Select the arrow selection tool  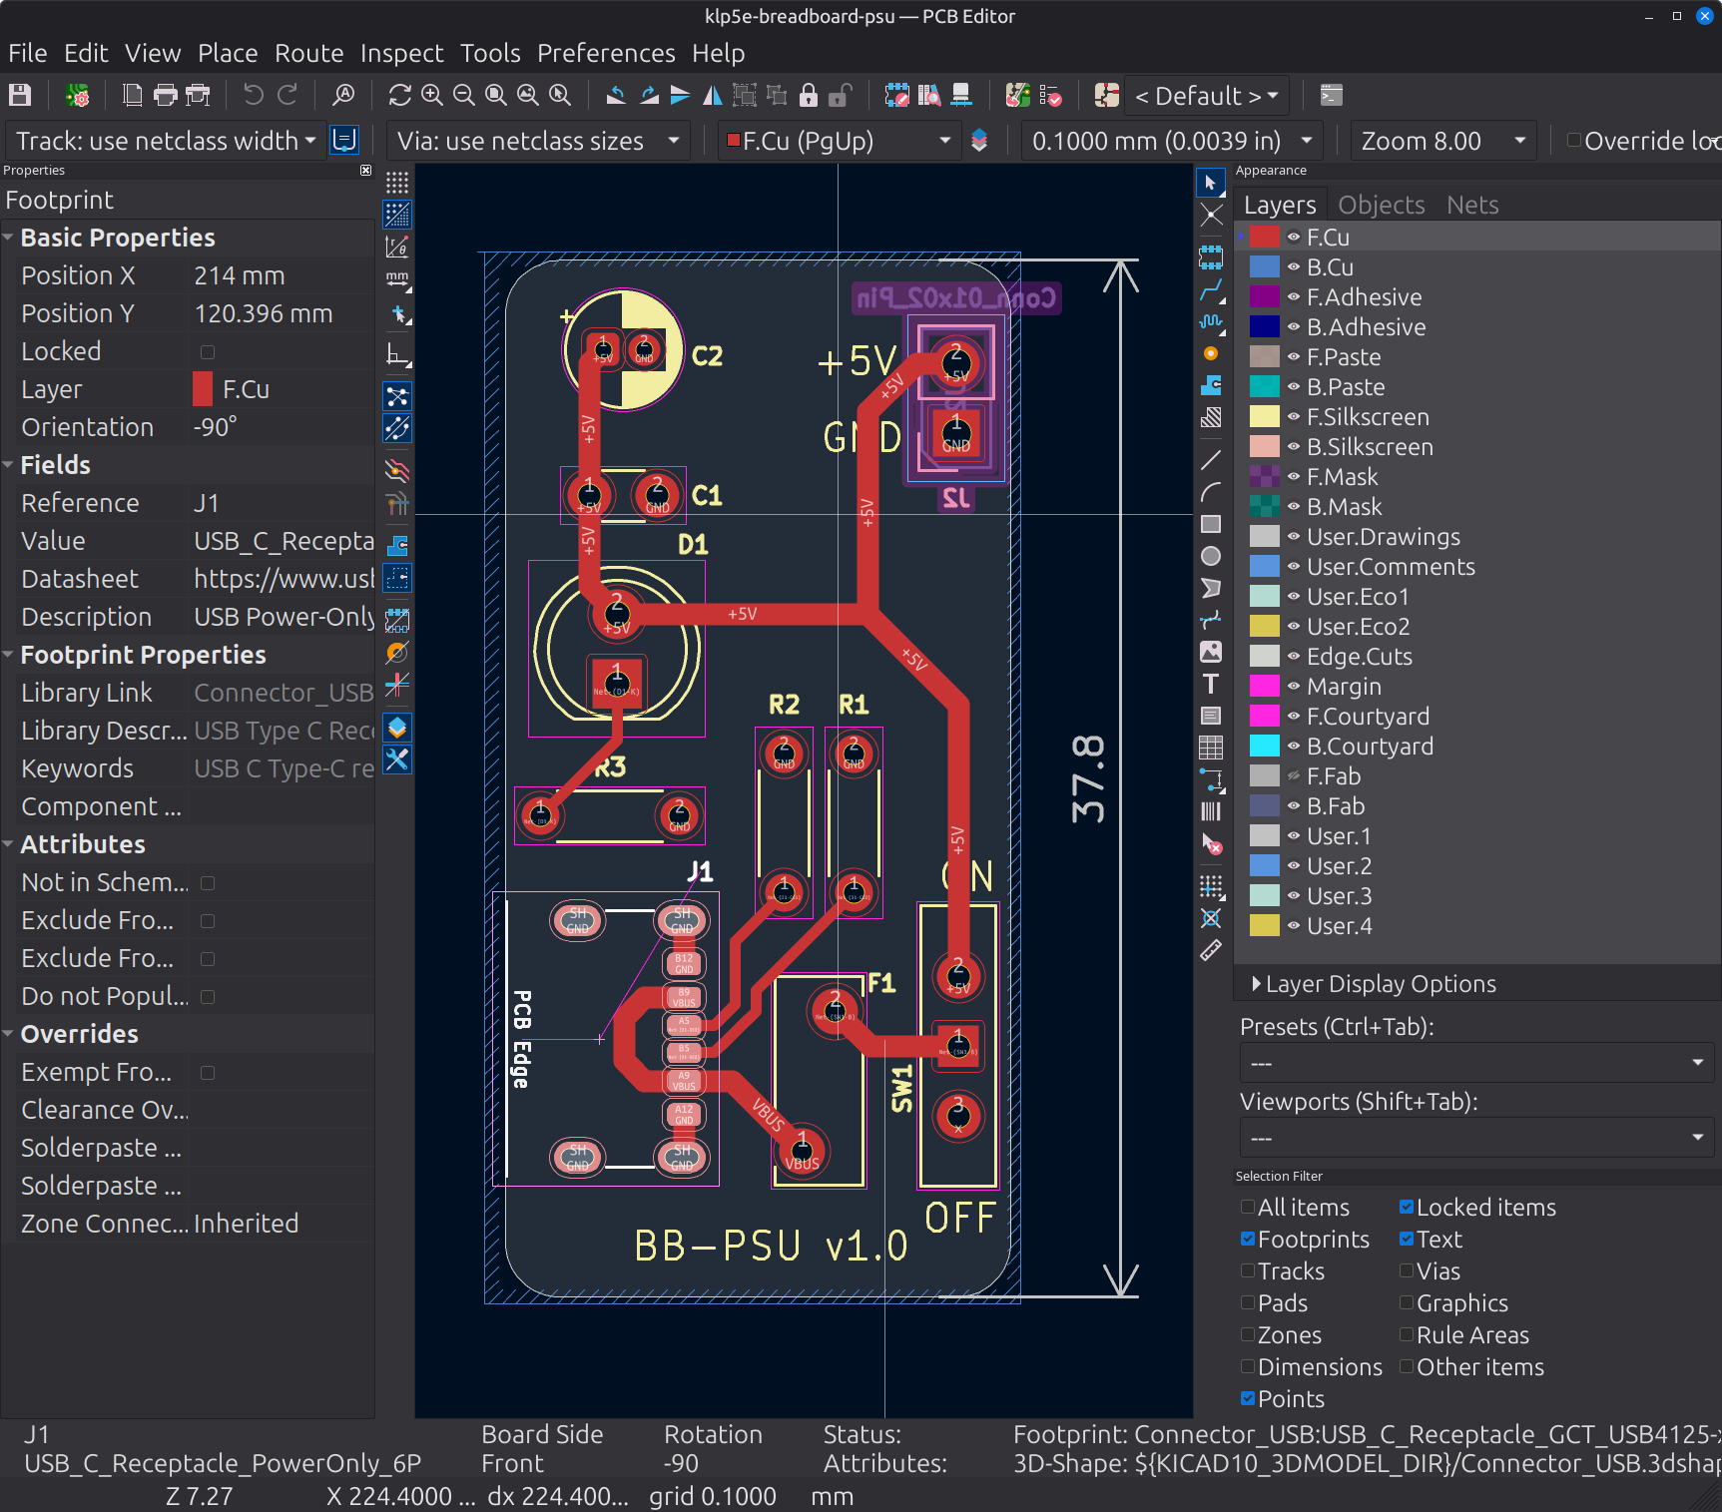(1211, 183)
